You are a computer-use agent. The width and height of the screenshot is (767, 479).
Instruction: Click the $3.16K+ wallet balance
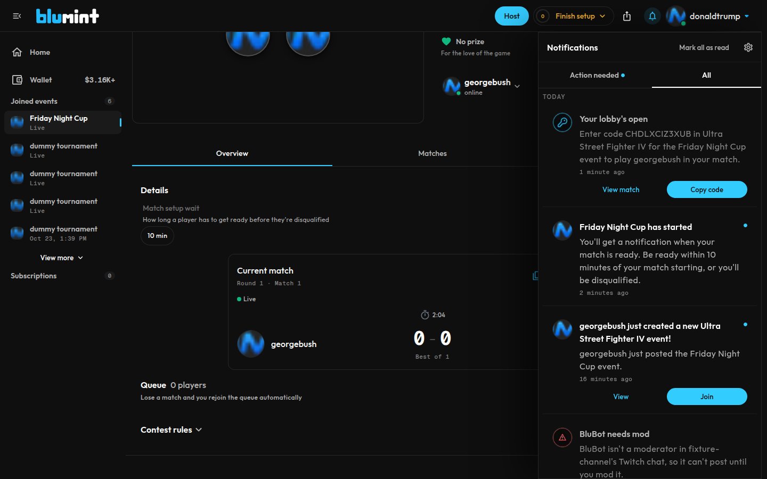pyautogui.click(x=100, y=80)
